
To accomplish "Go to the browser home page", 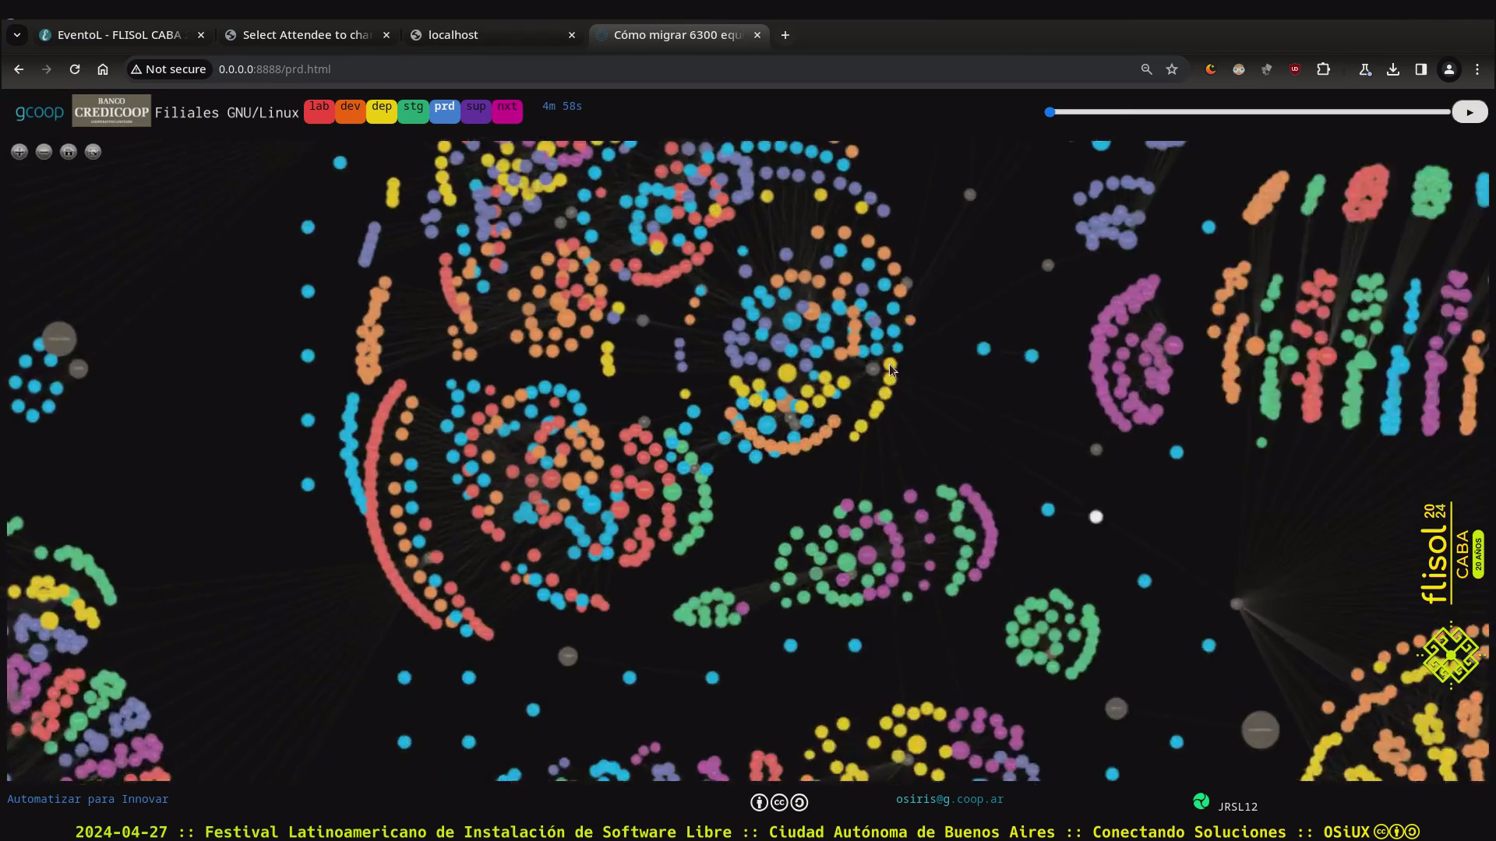I will pyautogui.click(x=103, y=69).
